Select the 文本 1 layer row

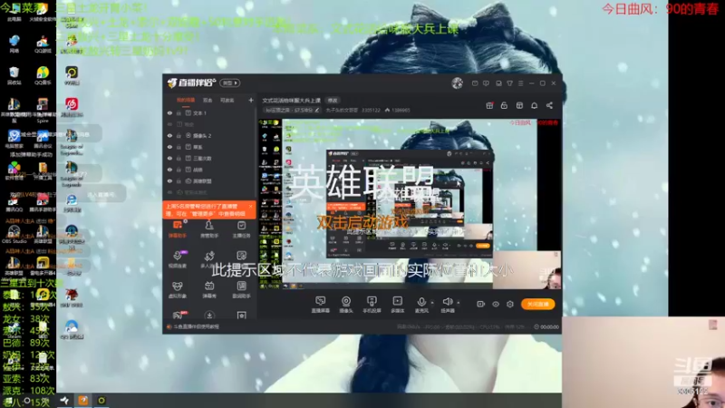tap(209, 112)
